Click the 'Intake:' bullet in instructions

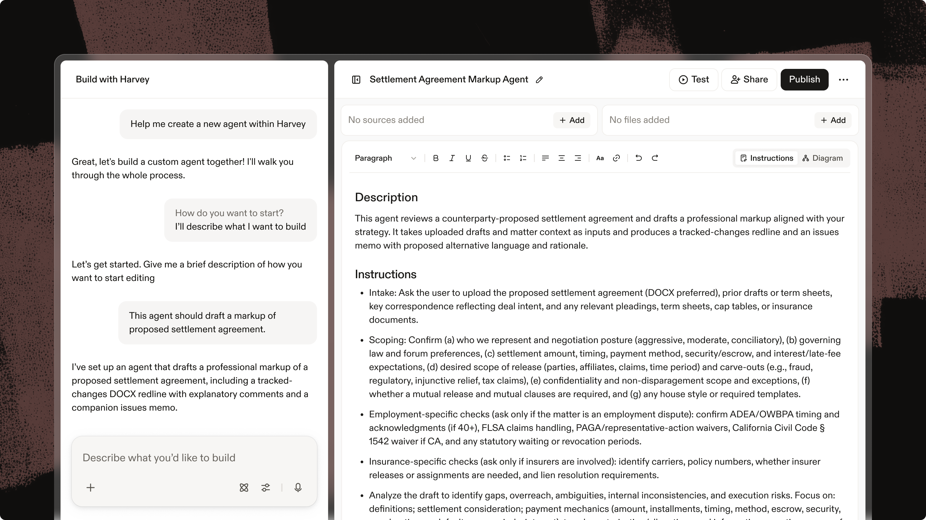pos(600,306)
